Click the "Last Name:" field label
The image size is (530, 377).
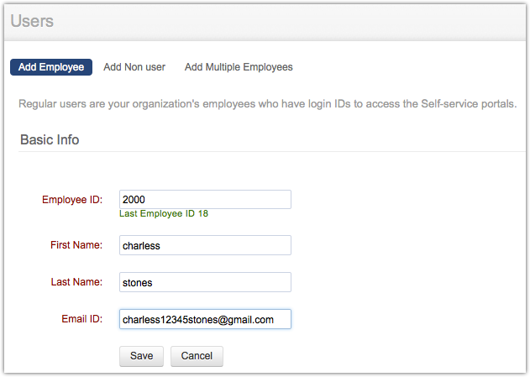[x=76, y=282]
